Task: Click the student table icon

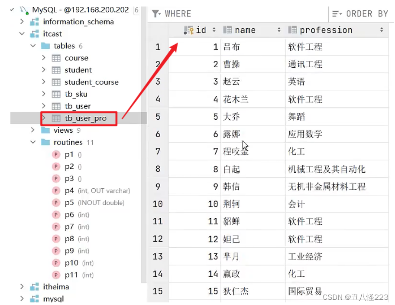Action: [56, 70]
